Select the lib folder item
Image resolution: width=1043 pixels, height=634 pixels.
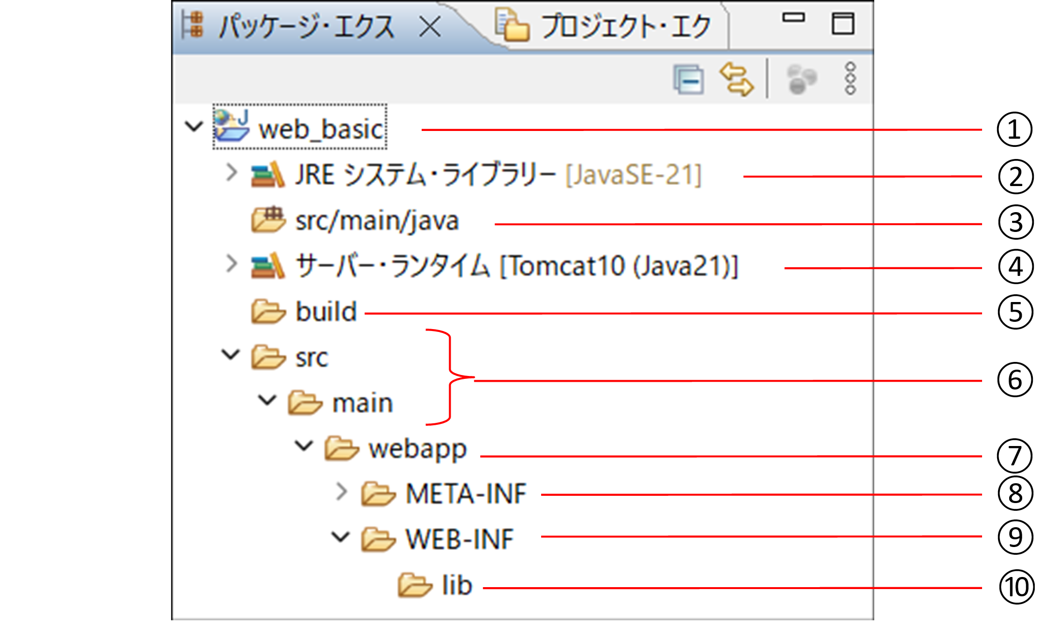point(456,585)
